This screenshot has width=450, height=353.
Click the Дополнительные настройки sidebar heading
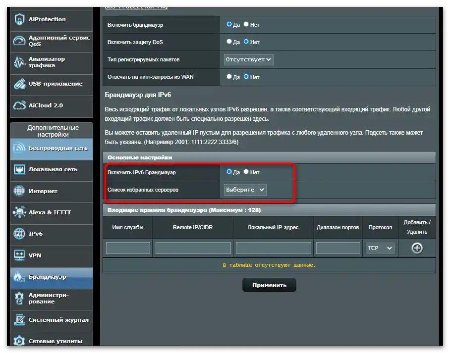click(53, 131)
